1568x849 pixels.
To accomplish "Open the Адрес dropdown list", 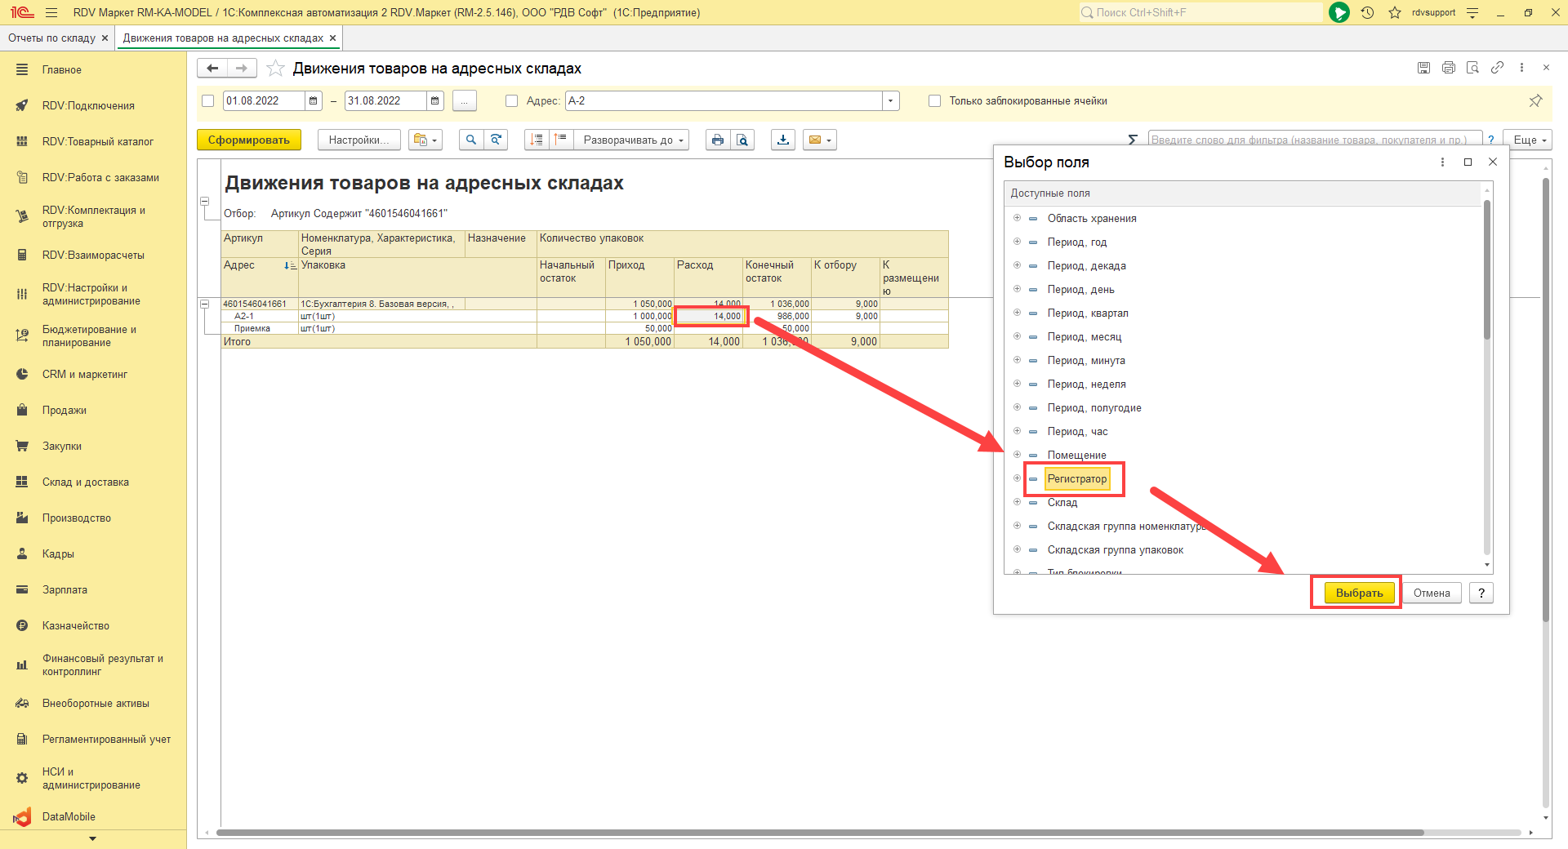I will 890,101.
